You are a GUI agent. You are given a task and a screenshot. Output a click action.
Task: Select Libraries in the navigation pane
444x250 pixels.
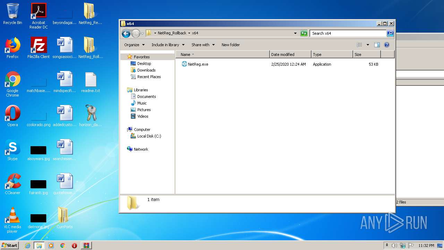pos(141,90)
